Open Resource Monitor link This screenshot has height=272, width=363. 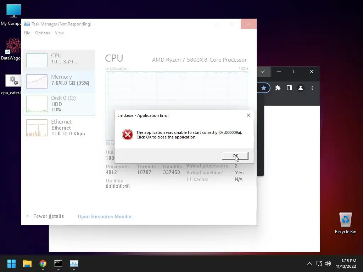(105, 216)
